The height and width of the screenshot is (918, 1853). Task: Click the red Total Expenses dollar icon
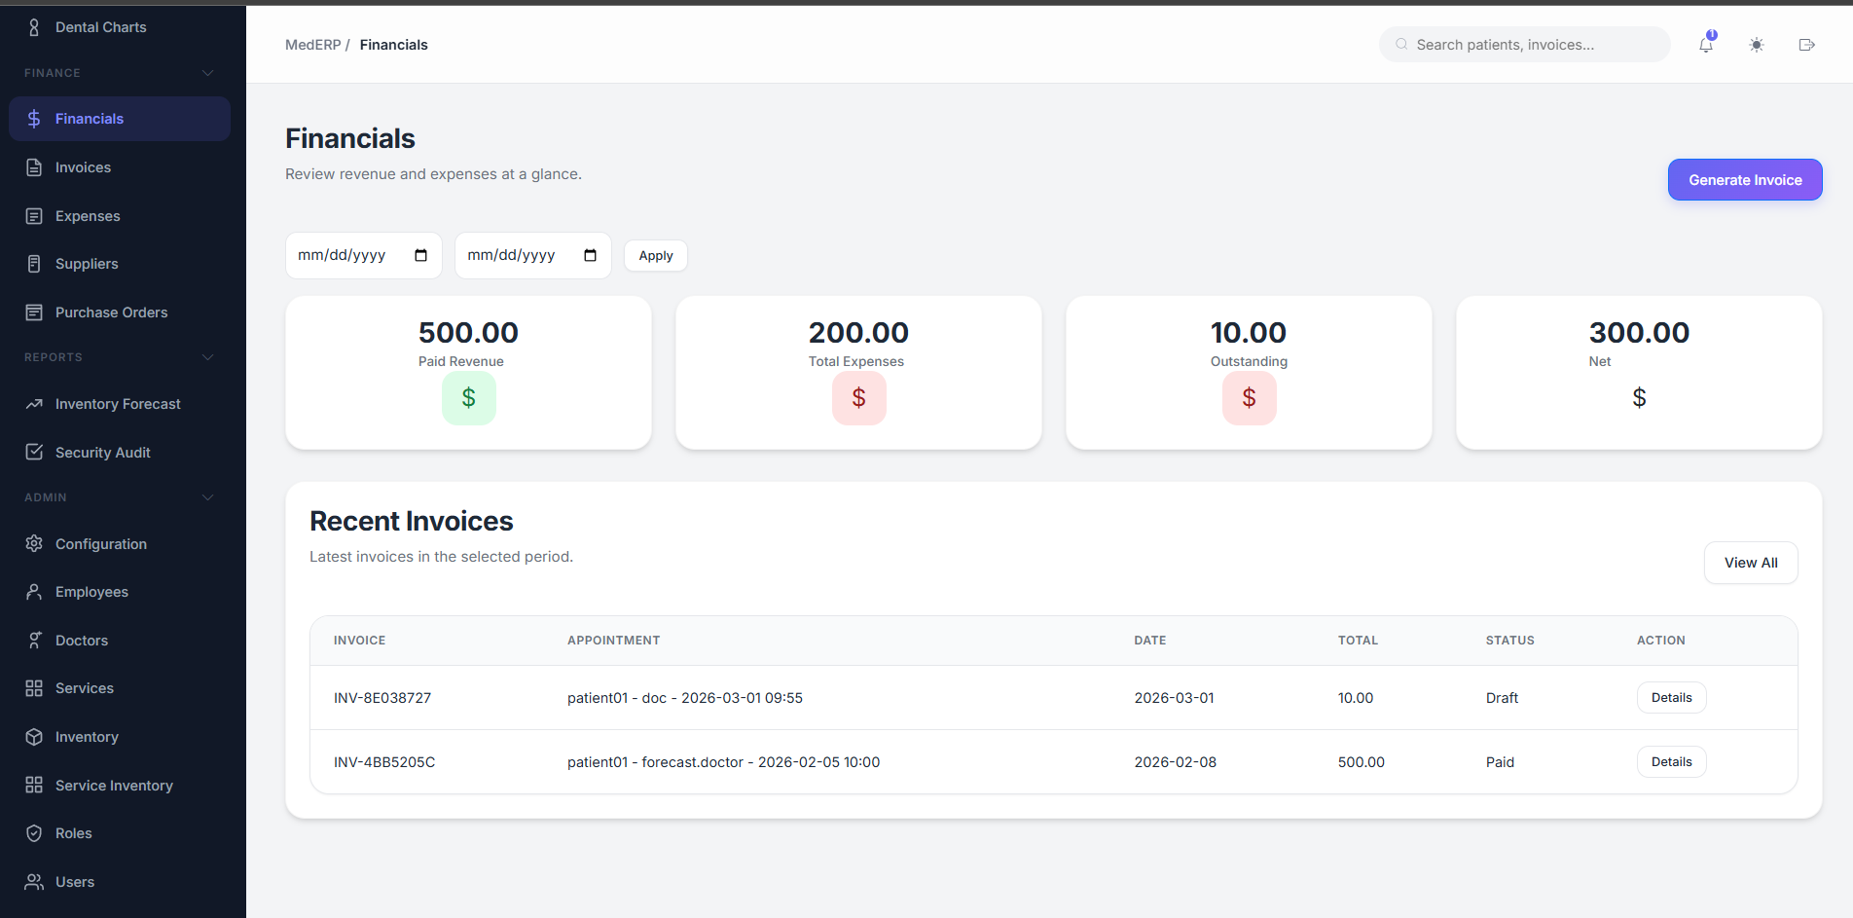coord(858,398)
